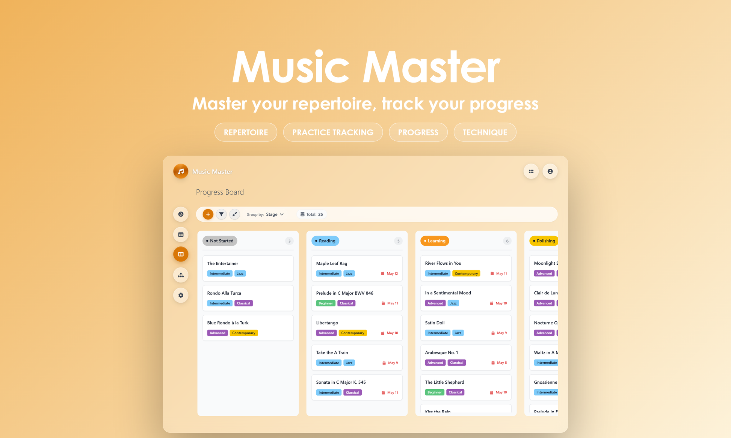Viewport: 731px width, 438px height.
Task: Click Classical tag on Rondo Alla Turca
Action: click(243, 303)
